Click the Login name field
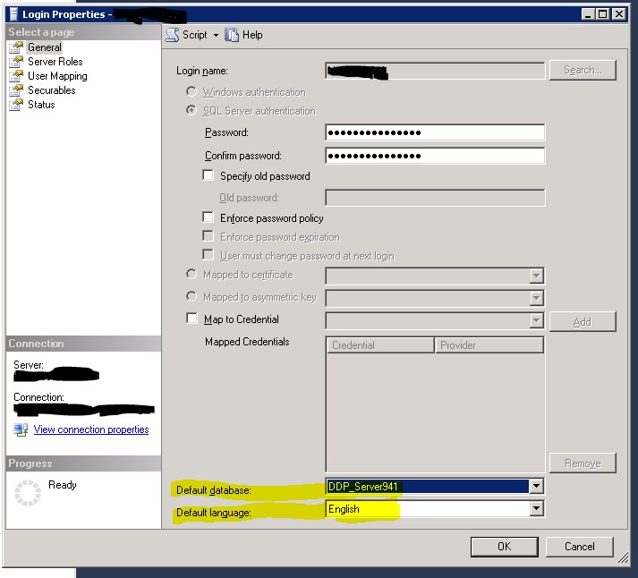 pyautogui.click(x=435, y=71)
